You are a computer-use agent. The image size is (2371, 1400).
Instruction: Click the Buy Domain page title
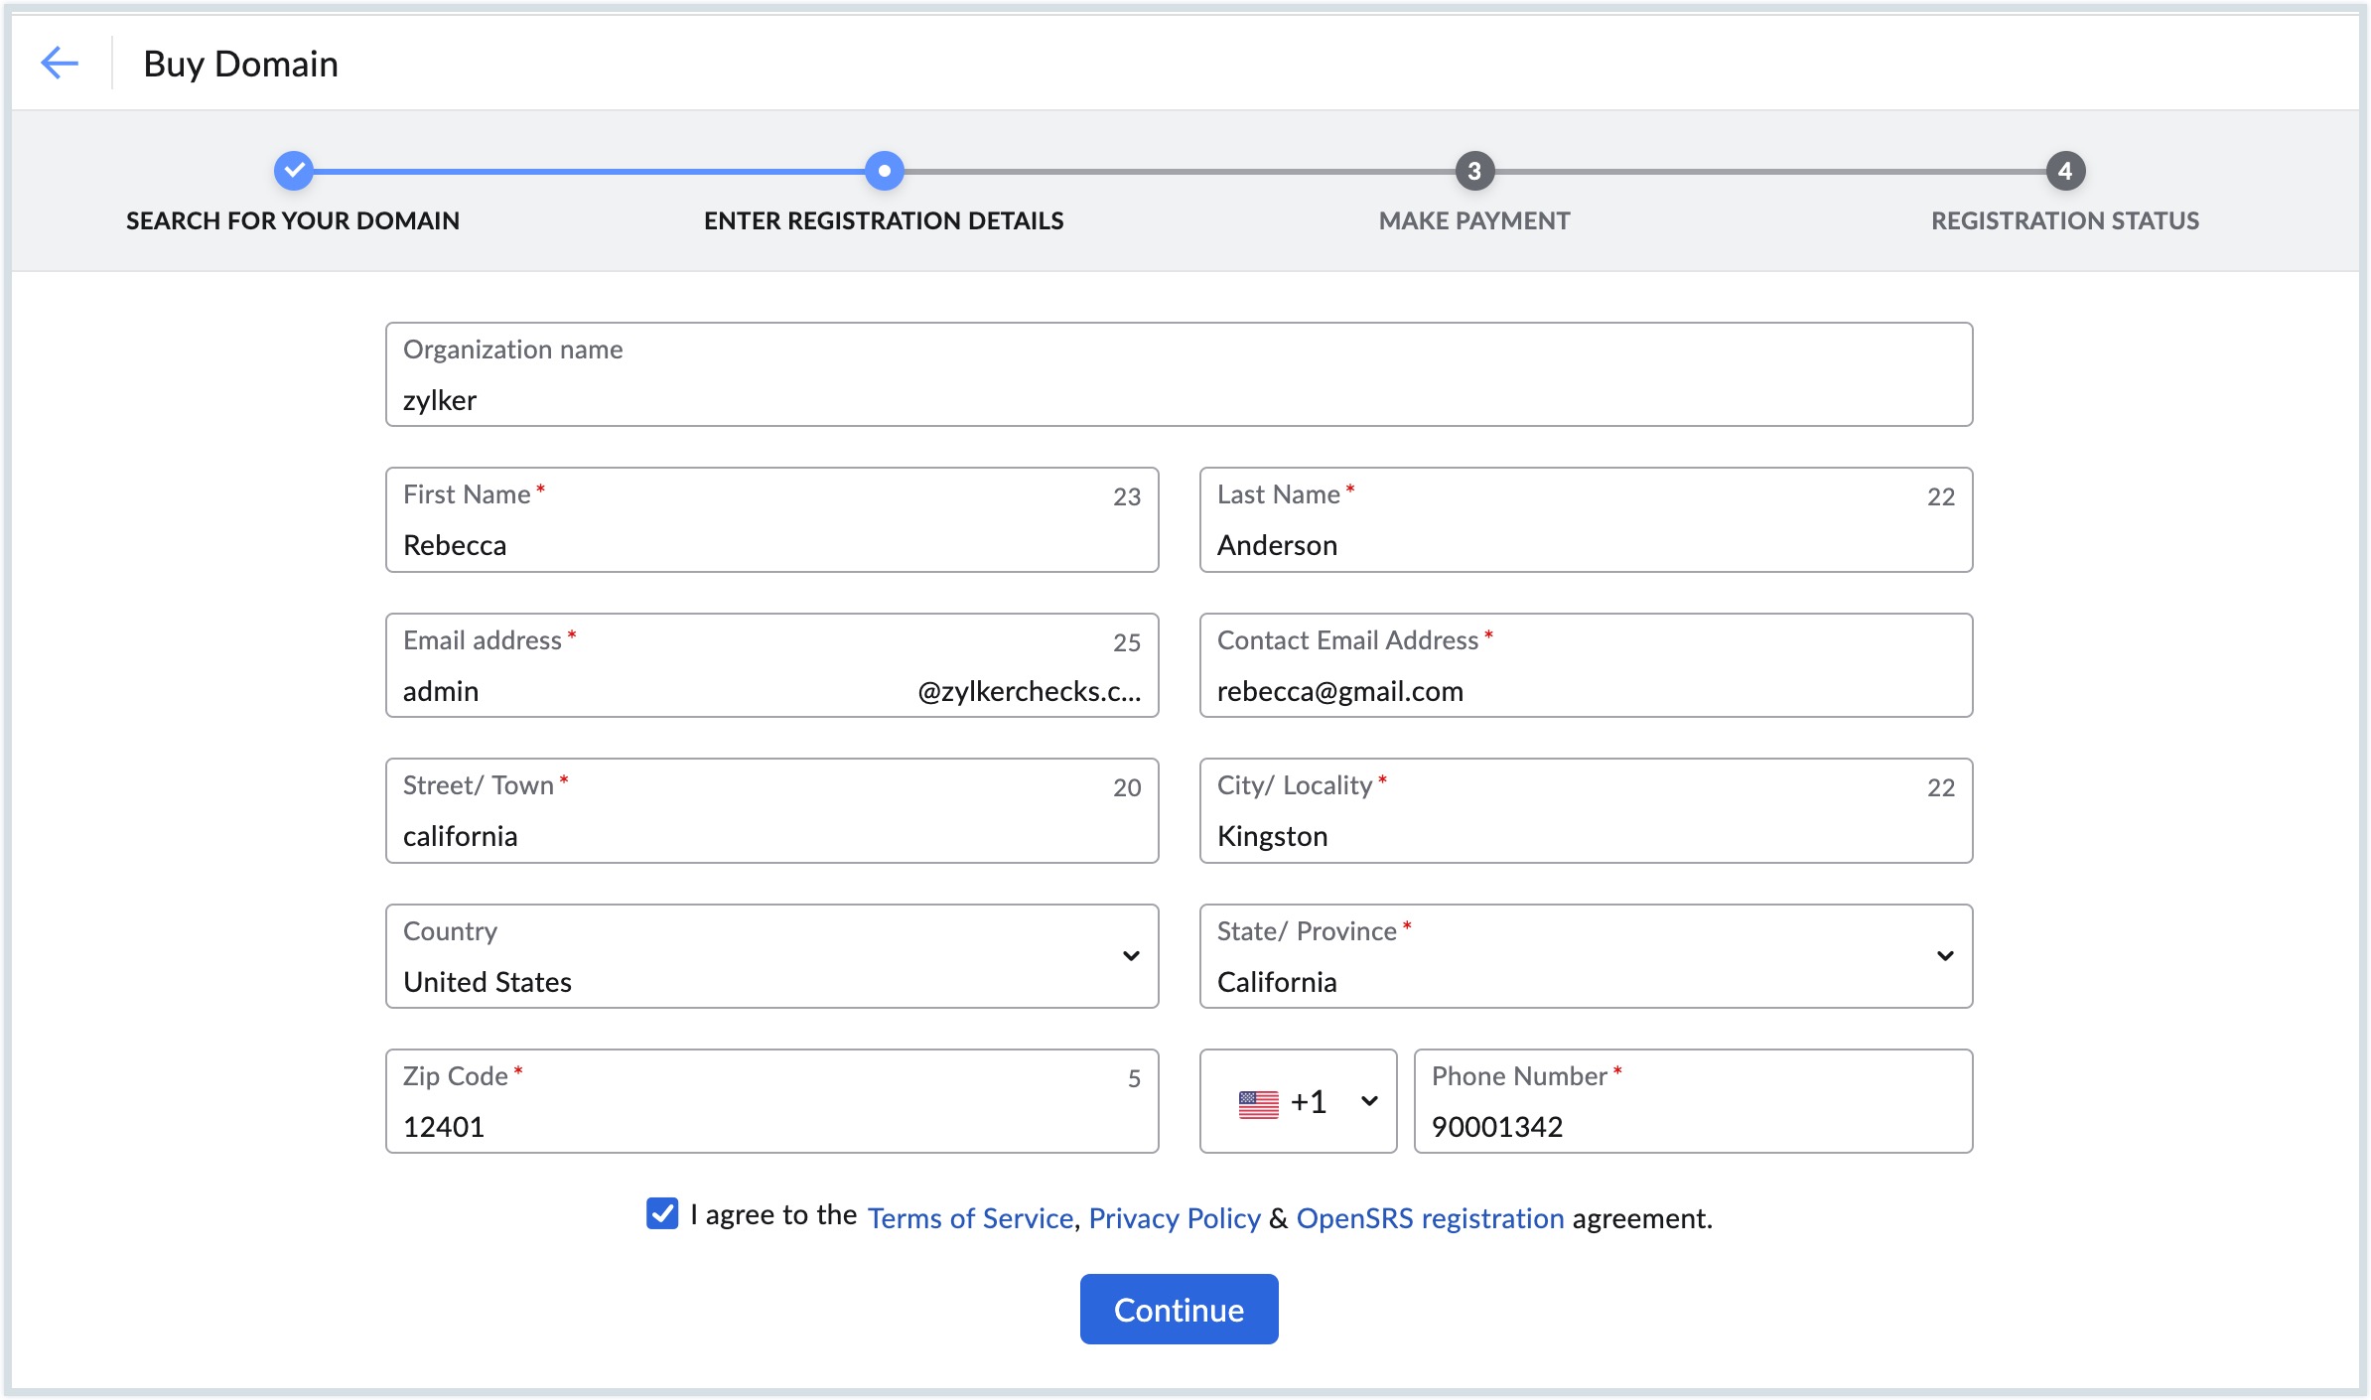point(241,64)
